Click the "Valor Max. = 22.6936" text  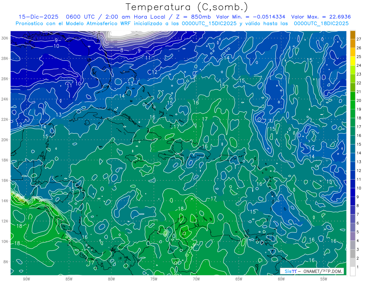click(321, 17)
